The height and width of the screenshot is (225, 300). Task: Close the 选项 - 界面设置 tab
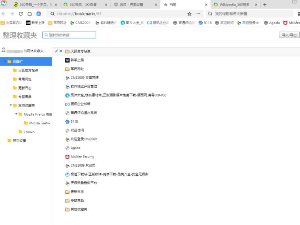coord(156,5)
